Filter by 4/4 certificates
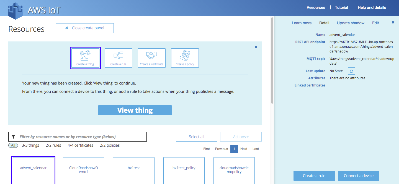This screenshot has height=184, width=399. pyautogui.click(x=80, y=145)
